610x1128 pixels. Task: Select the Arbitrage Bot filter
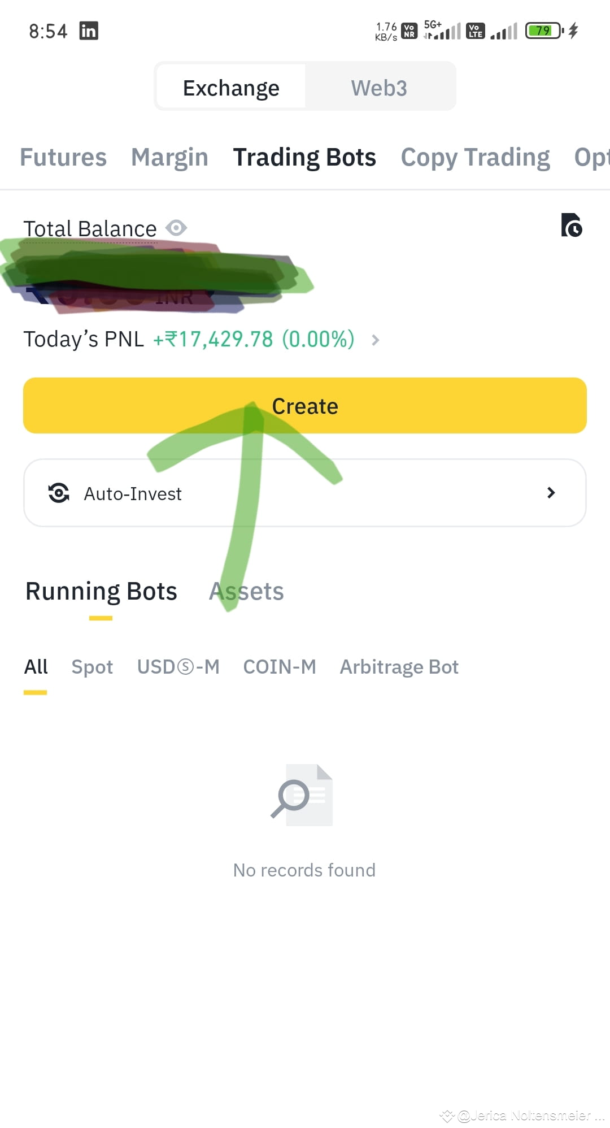click(399, 667)
